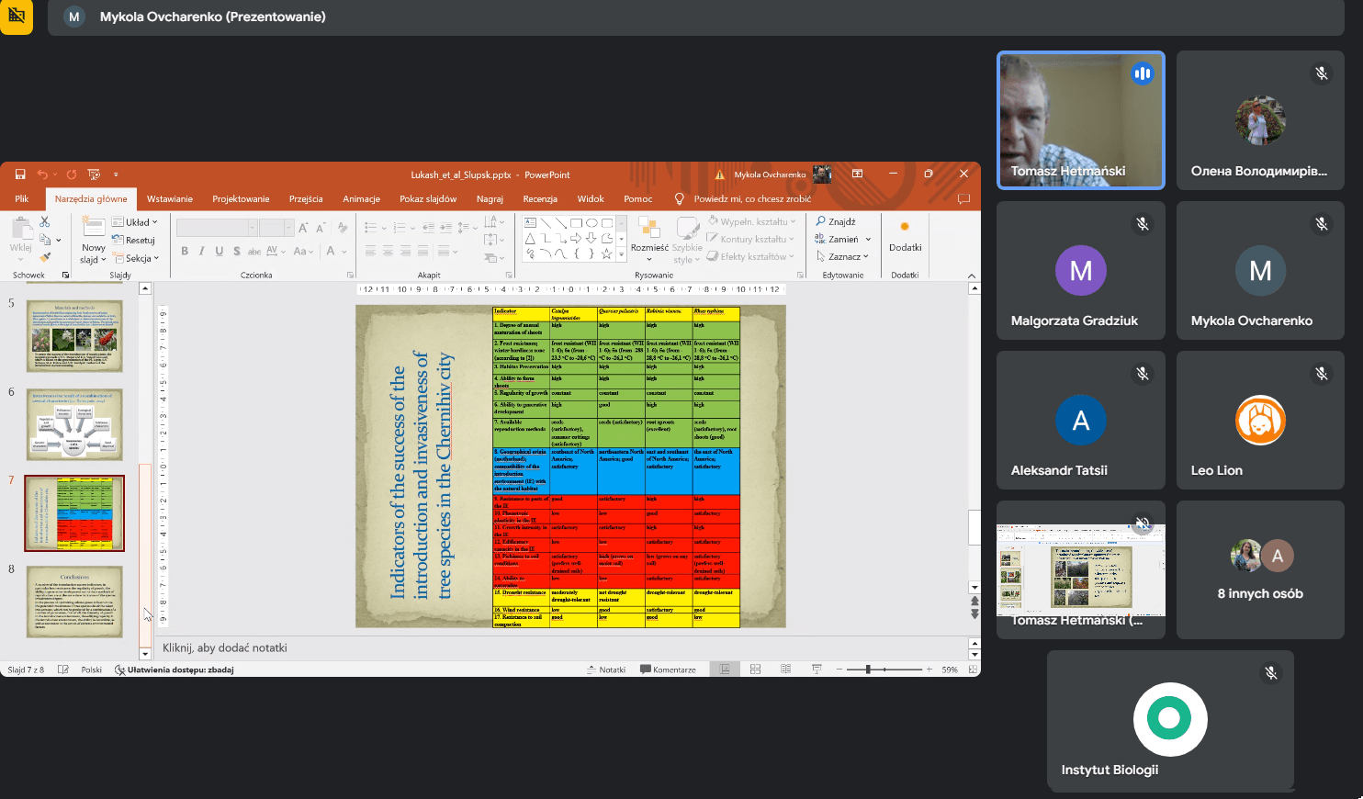
Task: Select slide 6 thumbnail
Action: [74, 423]
